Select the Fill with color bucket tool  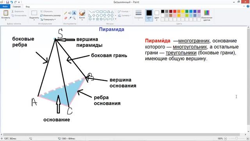click(70, 13)
